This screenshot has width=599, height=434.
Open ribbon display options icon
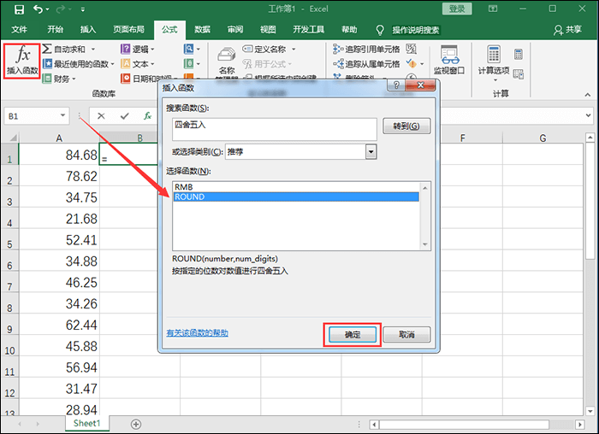click(493, 9)
